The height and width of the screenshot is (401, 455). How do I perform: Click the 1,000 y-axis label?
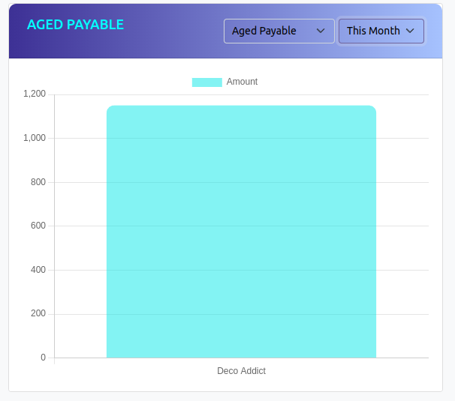click(35, 138)
